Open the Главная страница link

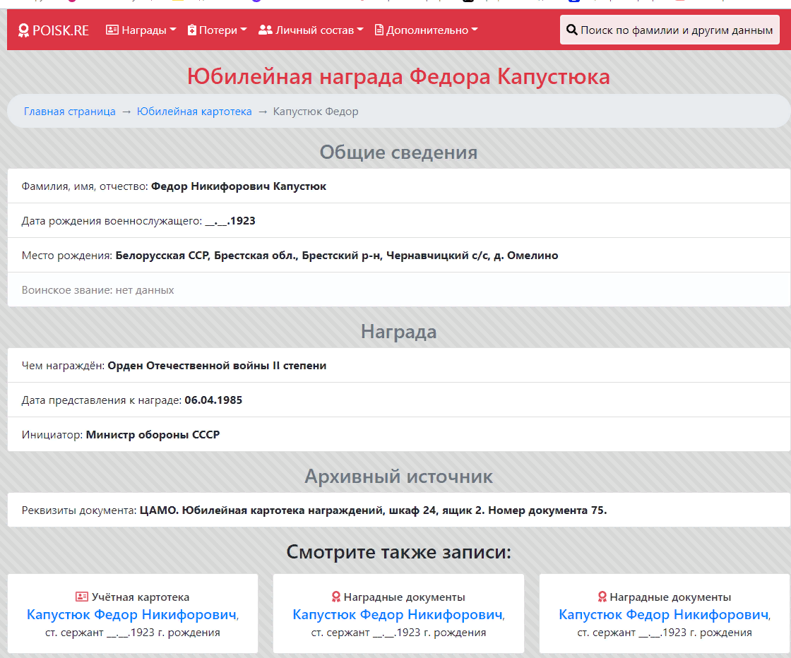69,111
